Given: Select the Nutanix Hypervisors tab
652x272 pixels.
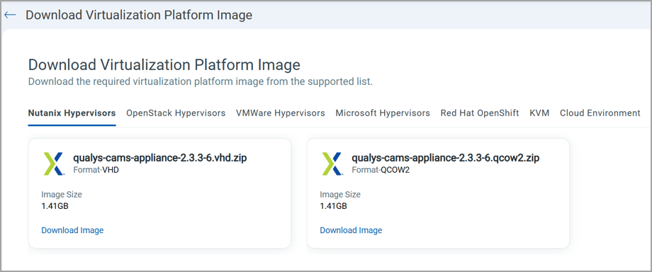Looking at the screenshot, I should point(72,113).
